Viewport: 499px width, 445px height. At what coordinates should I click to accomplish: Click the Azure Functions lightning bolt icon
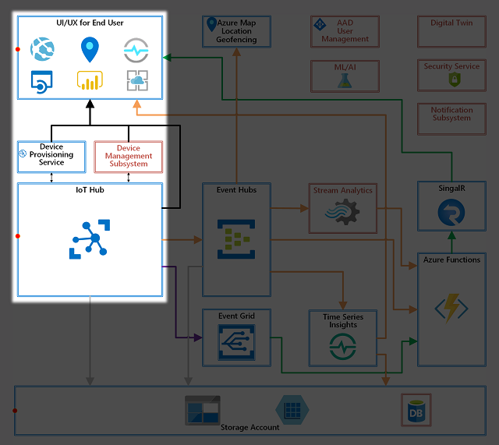[451, 308]
